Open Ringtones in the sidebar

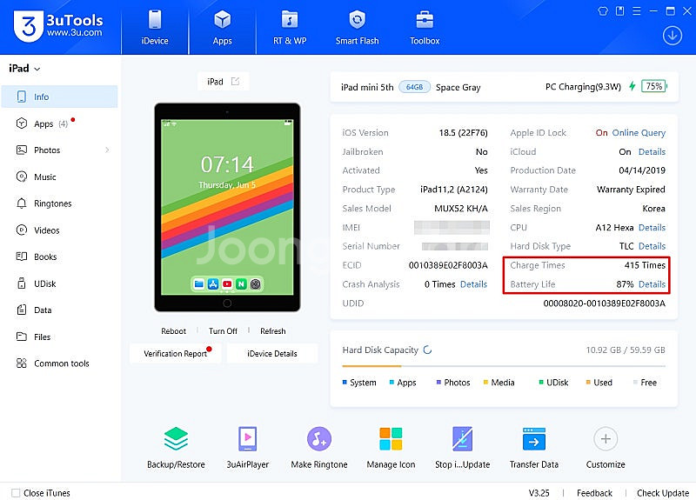coord(59,203)
